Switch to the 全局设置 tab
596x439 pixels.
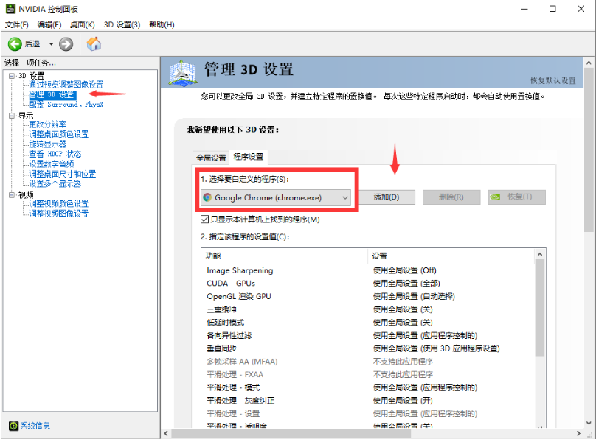[211, 158]
